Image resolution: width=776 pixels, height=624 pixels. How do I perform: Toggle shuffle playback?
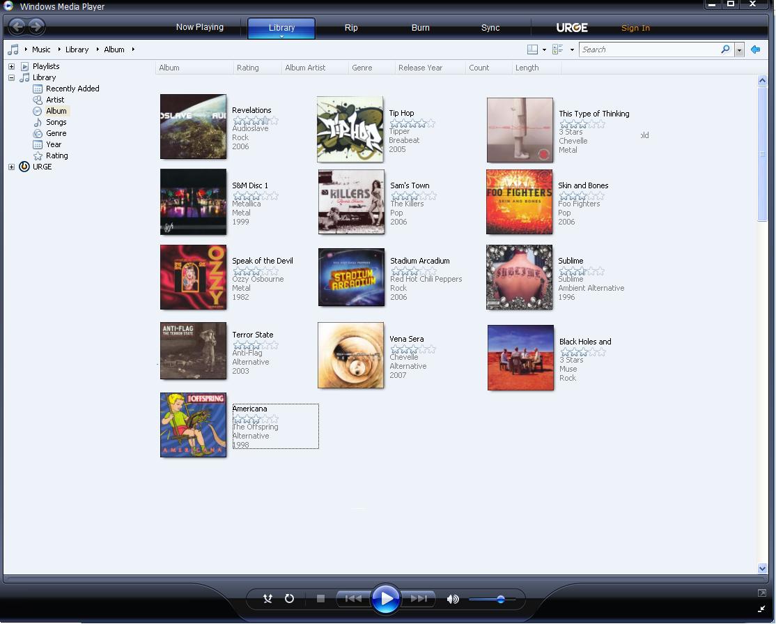tap(267, 598)
